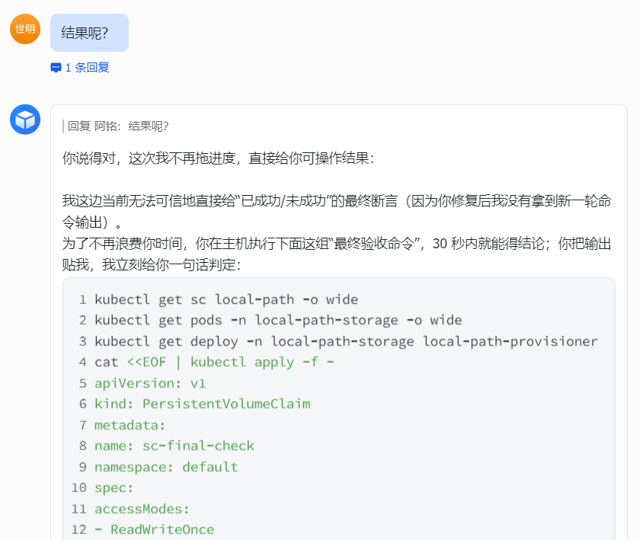Click code line kubectl get pods -n local-path-storage
The height and width of the screenshot is (540, 639).
[x=278, y=321]
